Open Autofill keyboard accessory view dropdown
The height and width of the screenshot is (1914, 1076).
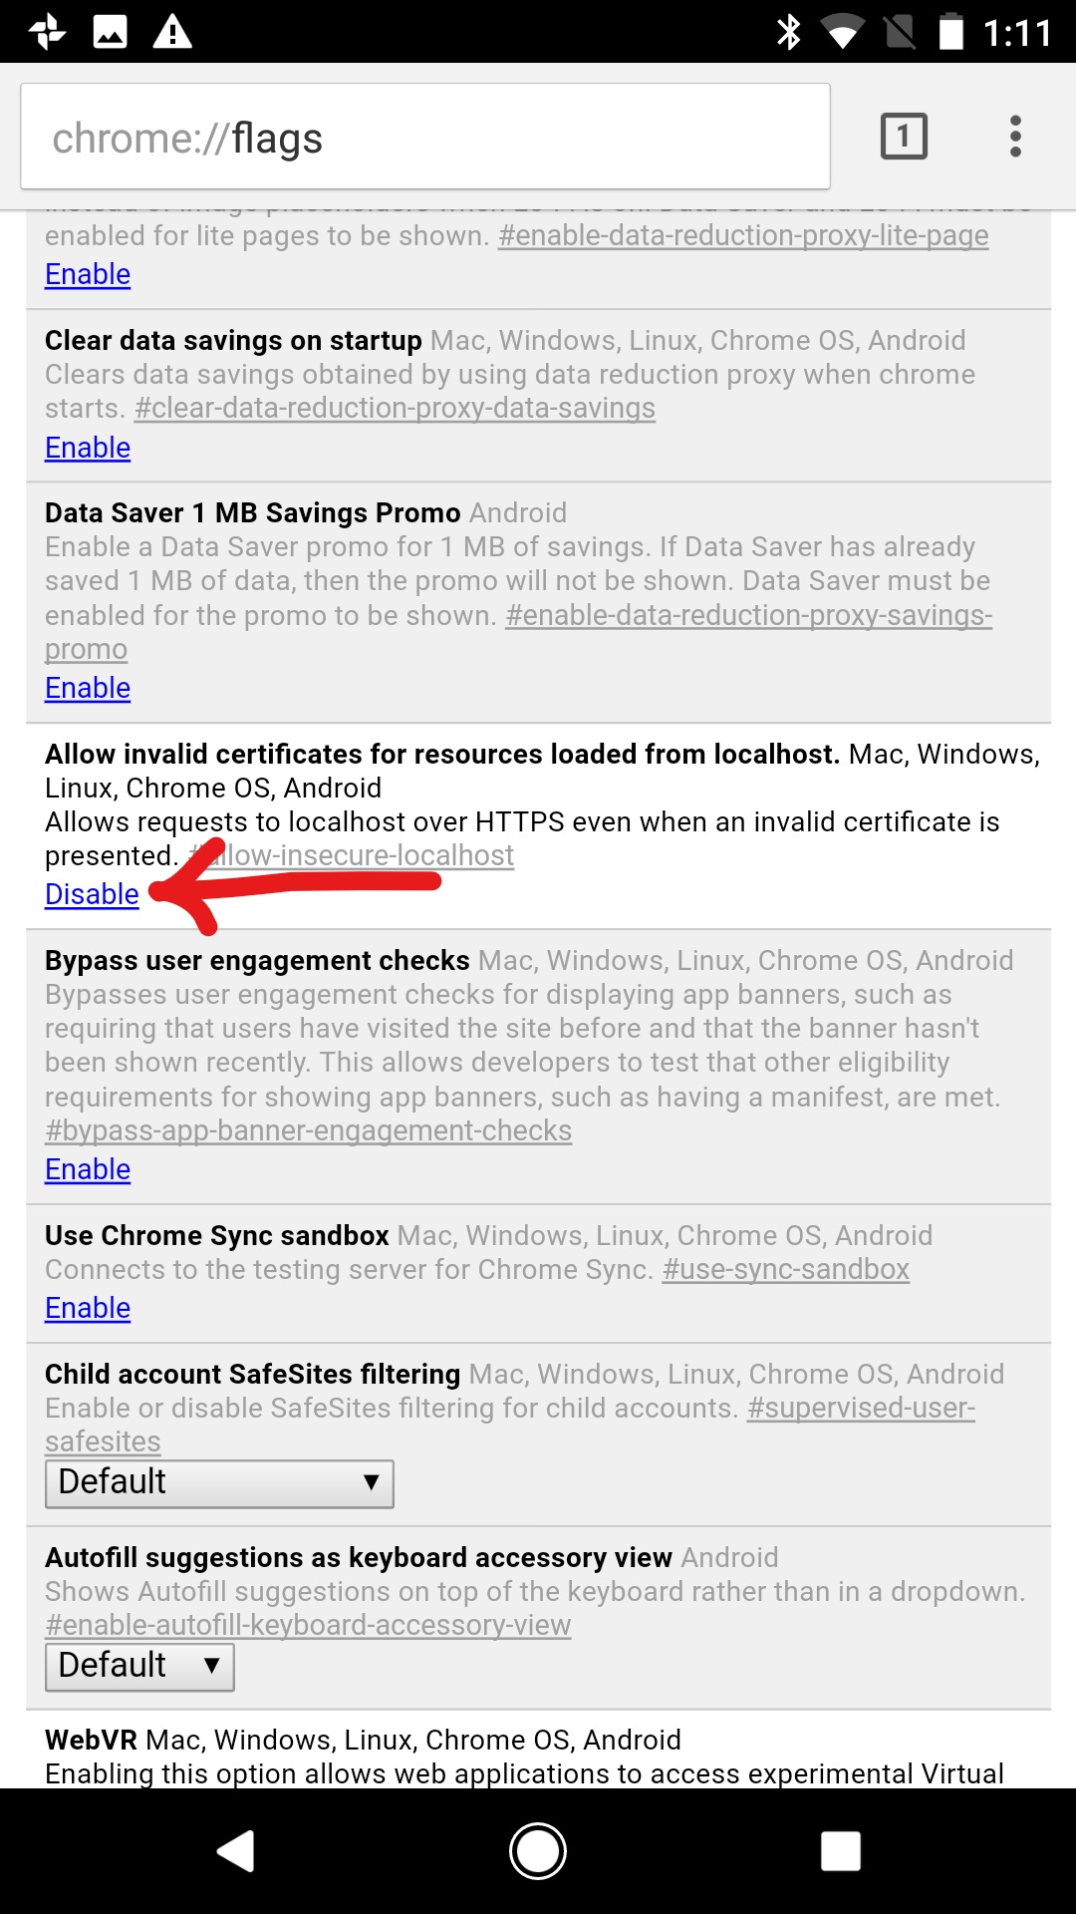click(139, 1667)
